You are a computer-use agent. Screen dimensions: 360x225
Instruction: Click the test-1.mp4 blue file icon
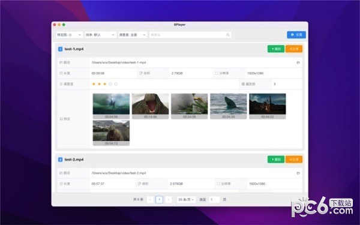61,49
